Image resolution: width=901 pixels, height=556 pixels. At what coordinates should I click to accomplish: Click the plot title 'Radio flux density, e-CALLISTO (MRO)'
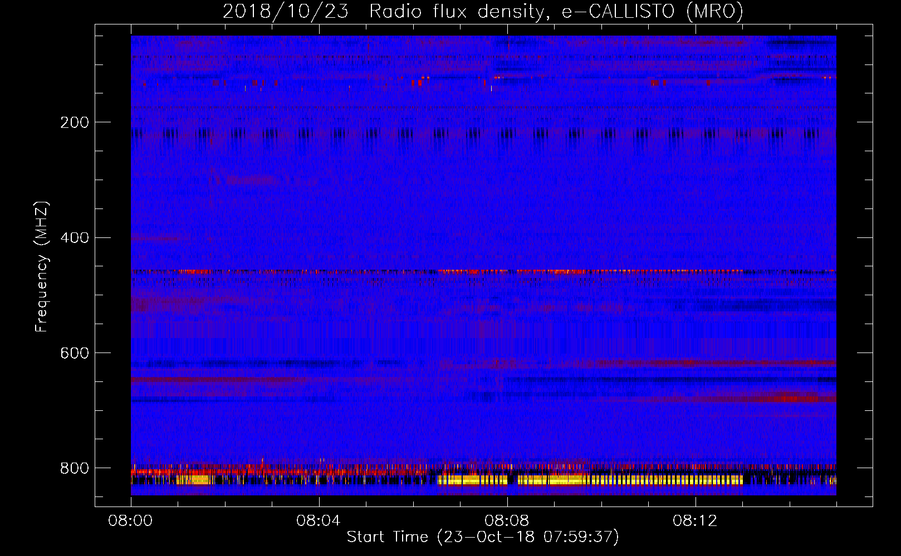tap(556, 11)
